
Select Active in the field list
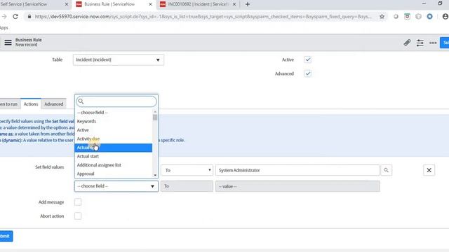tap(114, 130)
